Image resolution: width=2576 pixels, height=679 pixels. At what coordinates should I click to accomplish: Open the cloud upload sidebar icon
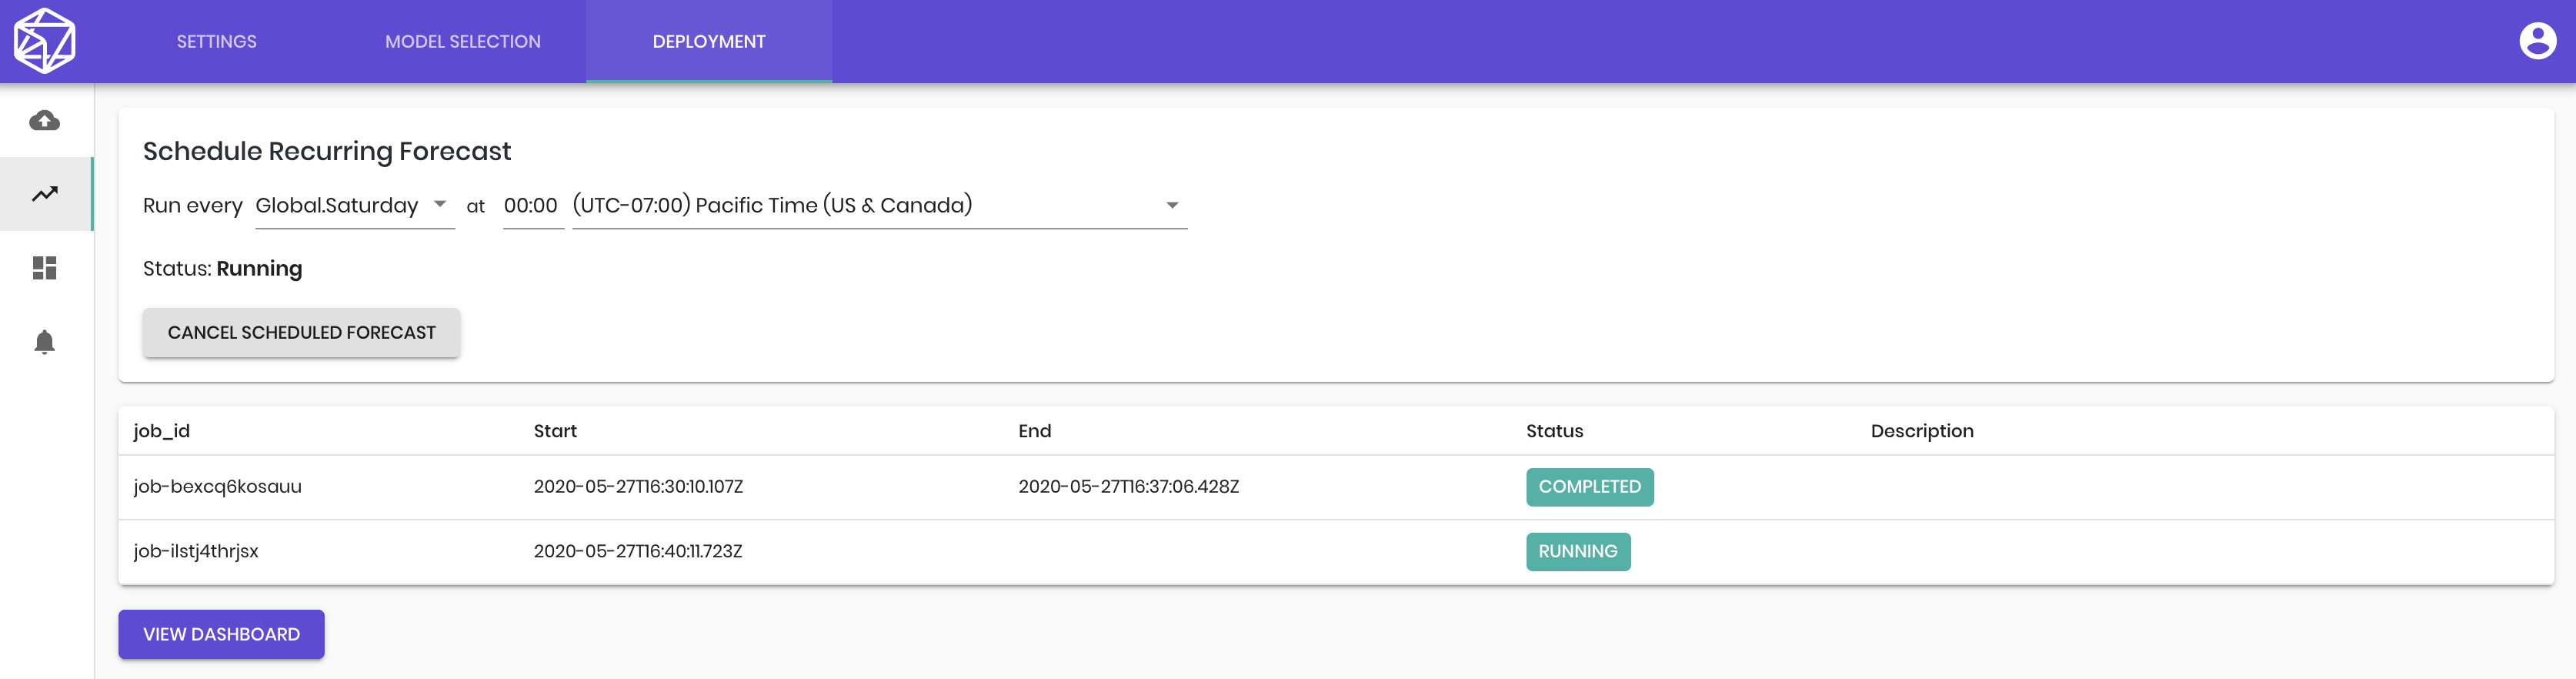[45, 121]
